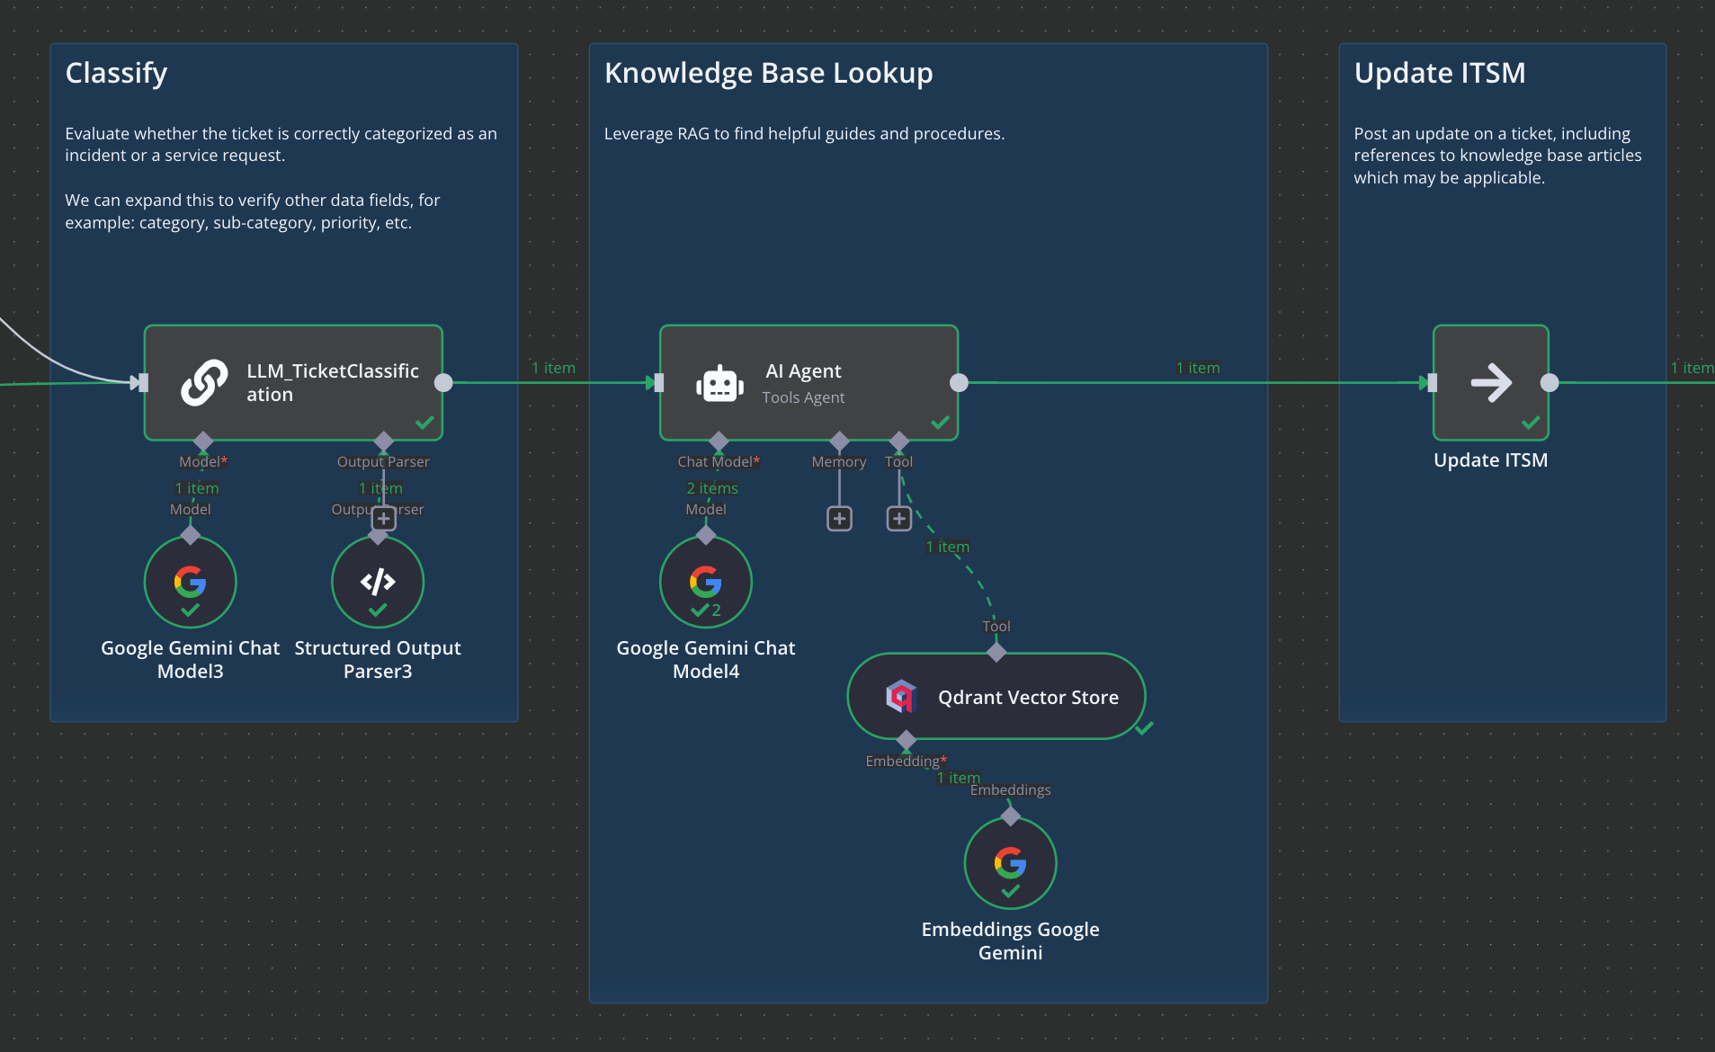Click the input connector of LLM_TicketClassification
This screenshot has width=1715, height=1052.
tap(144, 383)
